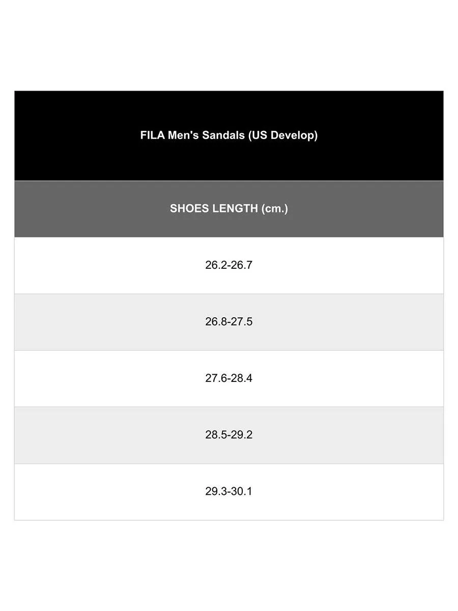This screenshot has width=458, height=611.
Task: Select the 27.5 length value
Action: click(x=242, y=322)
